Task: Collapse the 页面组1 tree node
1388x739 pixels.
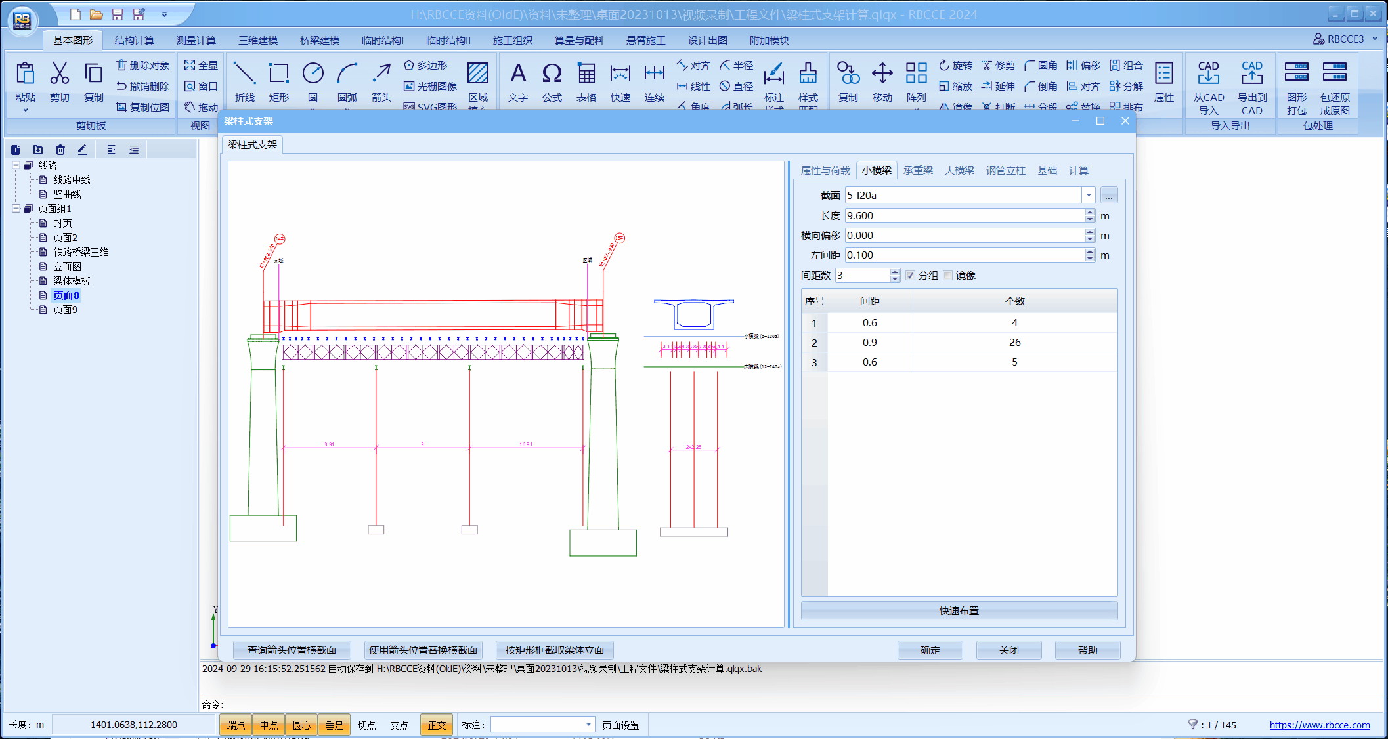Action: [x=16, y=209]
